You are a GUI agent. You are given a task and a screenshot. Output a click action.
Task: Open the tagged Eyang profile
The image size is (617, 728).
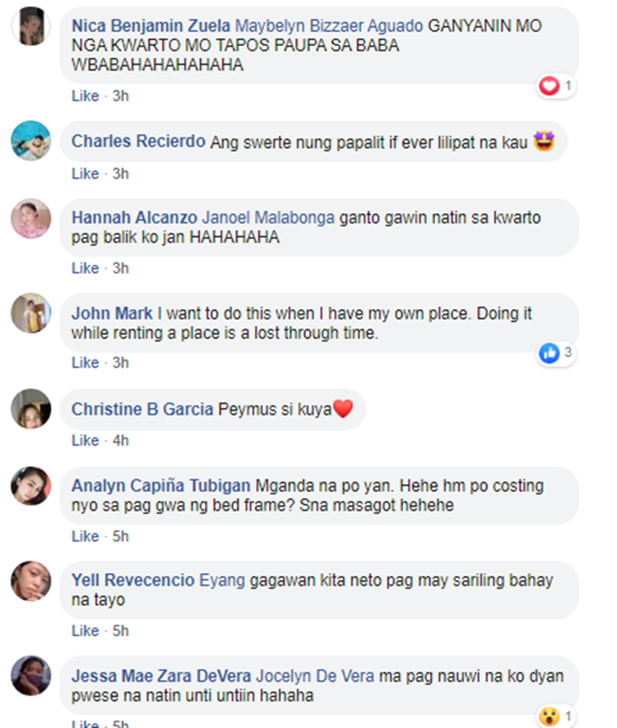[x=222, y=581]
